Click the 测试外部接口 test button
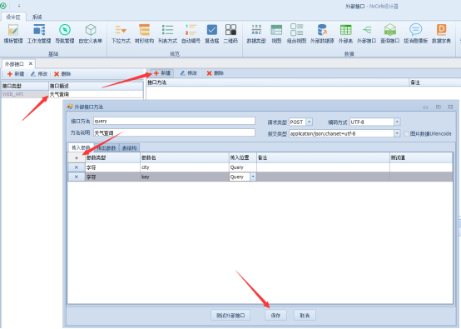This screenshot has height=329, width=461. click(x=230, y=316)
